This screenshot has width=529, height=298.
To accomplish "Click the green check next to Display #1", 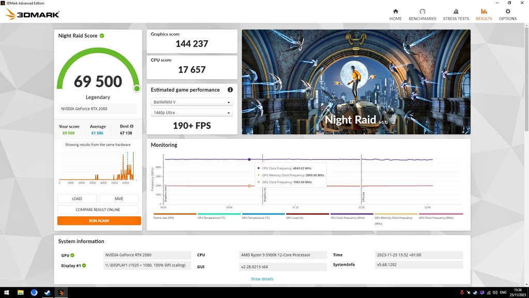I will tap(84, 265).
